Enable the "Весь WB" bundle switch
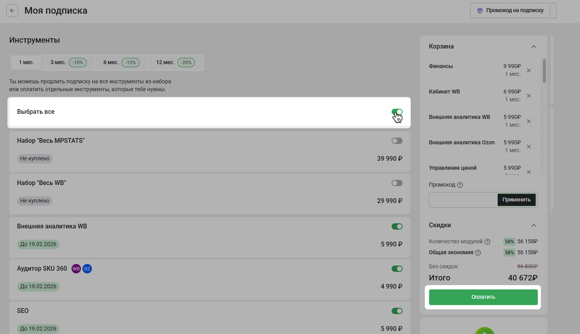This screenshot has height=334, width=580. [397, 183]
